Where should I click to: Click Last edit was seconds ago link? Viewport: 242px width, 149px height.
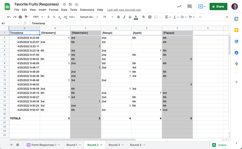click(x=124, y=10)
